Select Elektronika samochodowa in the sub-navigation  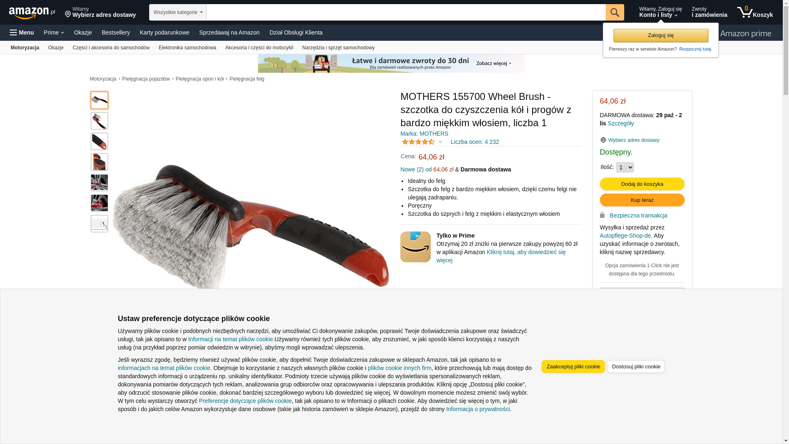(187, 48)
